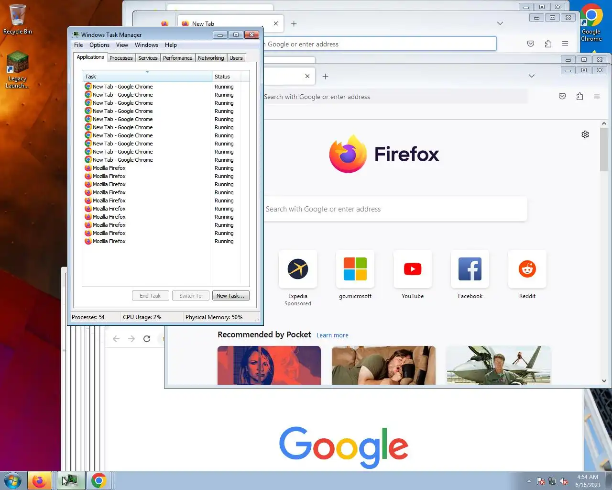Click scrollbar down arrow in Firefox page
Image resolution: width=612 pixels, height=490 pixels.
[x=604, y=381]
